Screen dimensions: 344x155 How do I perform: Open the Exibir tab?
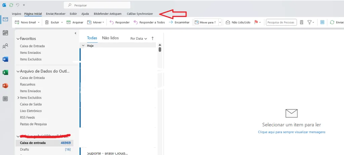(x=73, y=13)
